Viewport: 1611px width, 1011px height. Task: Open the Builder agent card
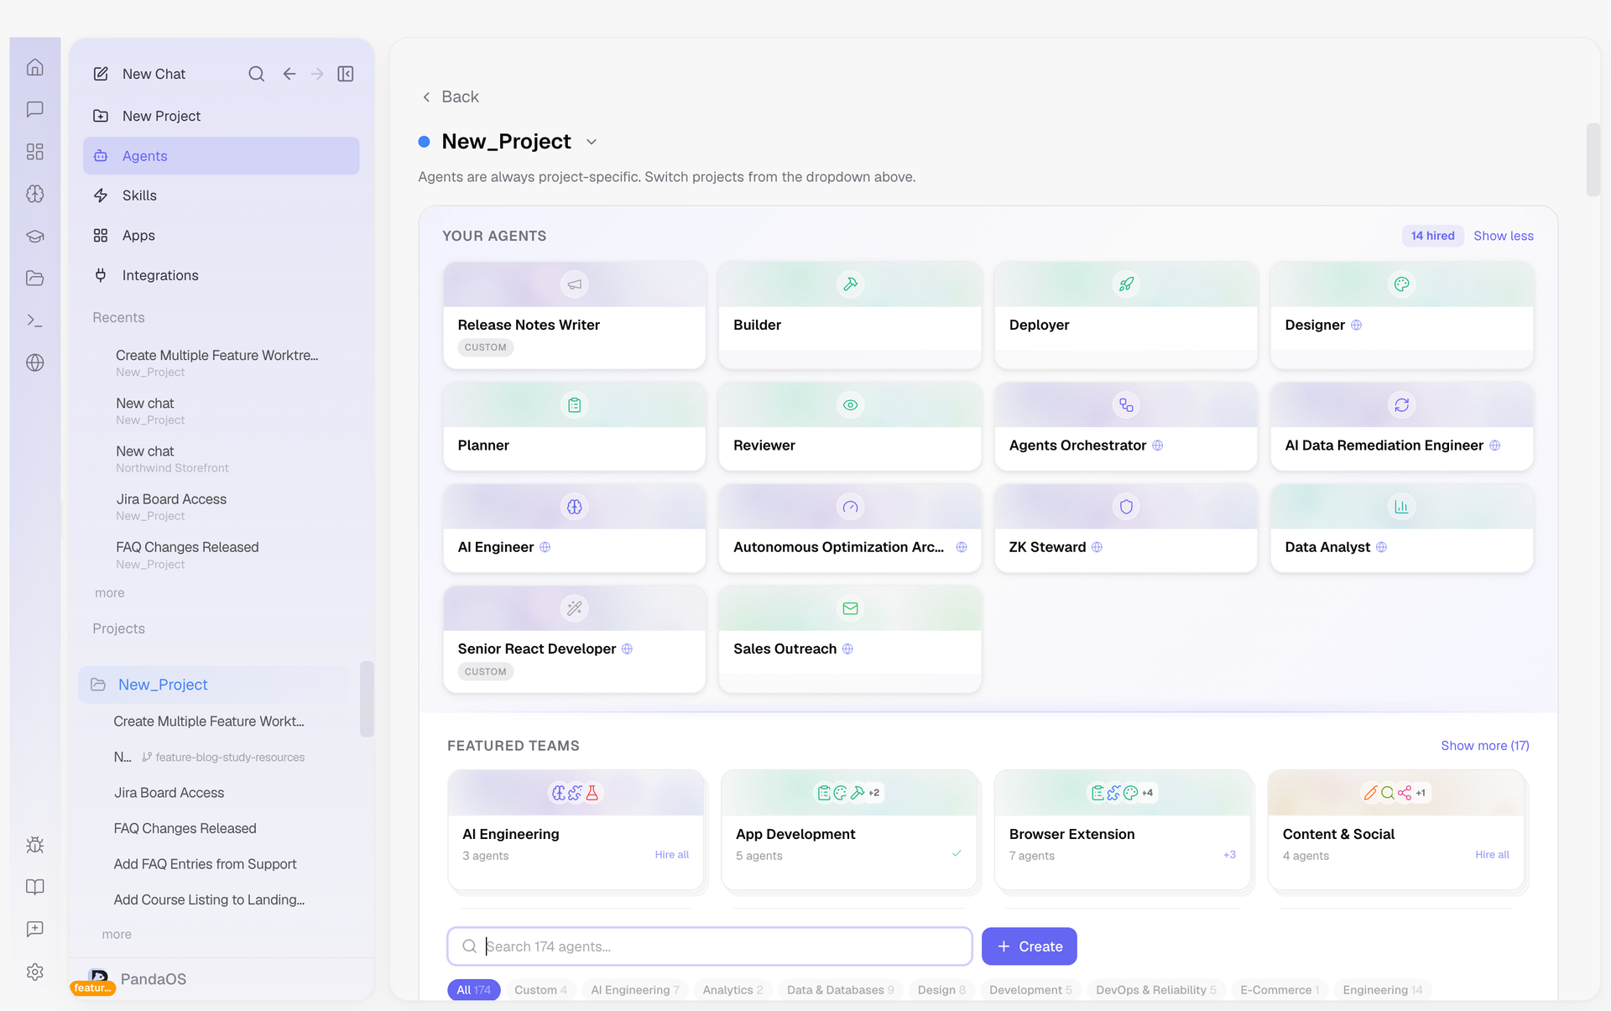tap(850, 315)
